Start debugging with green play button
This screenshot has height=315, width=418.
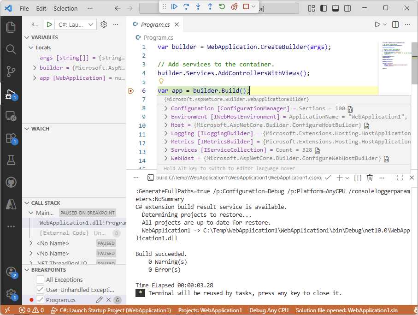(49, 24)
